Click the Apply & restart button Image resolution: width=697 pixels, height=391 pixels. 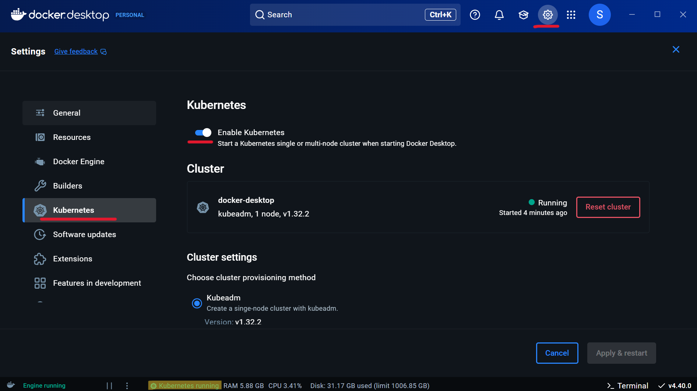[622, 353]
